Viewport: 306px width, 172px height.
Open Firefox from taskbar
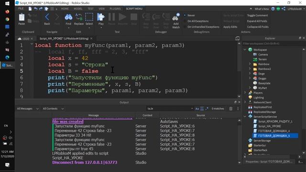click(7, 11)
